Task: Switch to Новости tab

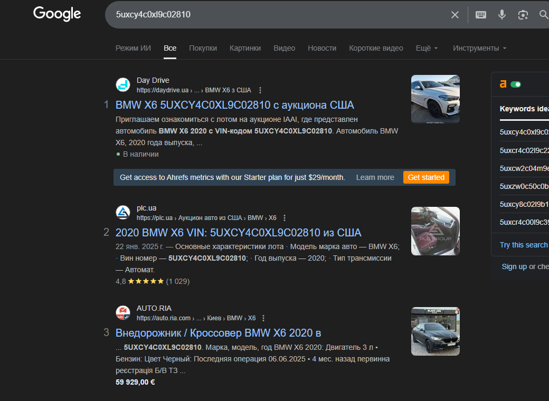Action: click(x=322, y=49)
